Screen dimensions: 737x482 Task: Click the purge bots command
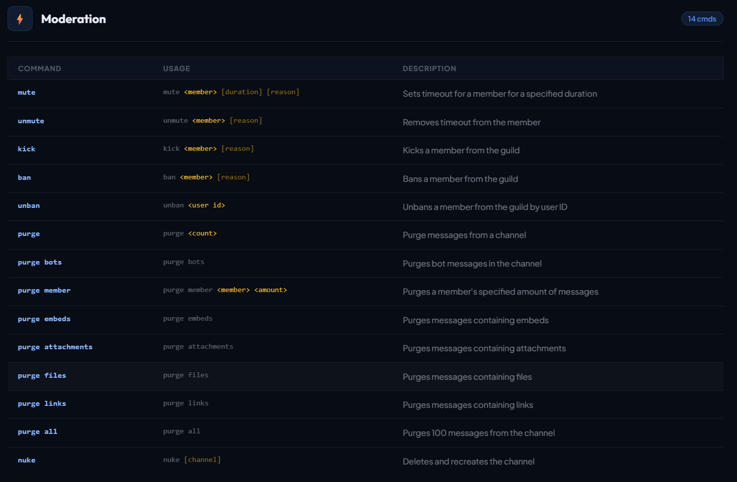tap(40, 263)
